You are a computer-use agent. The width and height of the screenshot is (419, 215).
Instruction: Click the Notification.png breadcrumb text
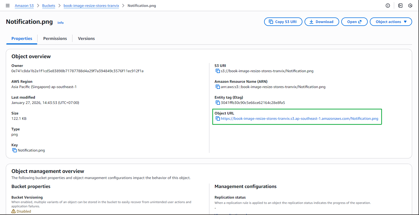tap(142, 6)
